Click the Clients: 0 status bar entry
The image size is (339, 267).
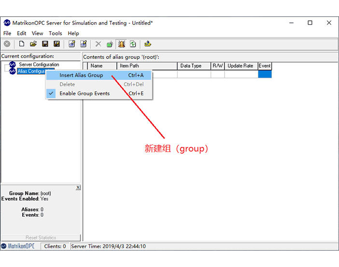55,246
